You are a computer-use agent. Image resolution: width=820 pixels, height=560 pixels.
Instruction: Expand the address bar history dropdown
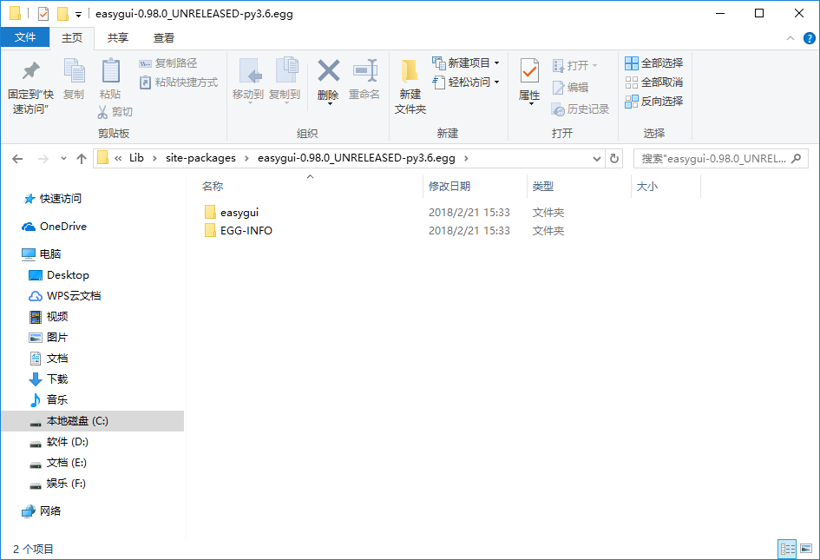click(596, 159)
